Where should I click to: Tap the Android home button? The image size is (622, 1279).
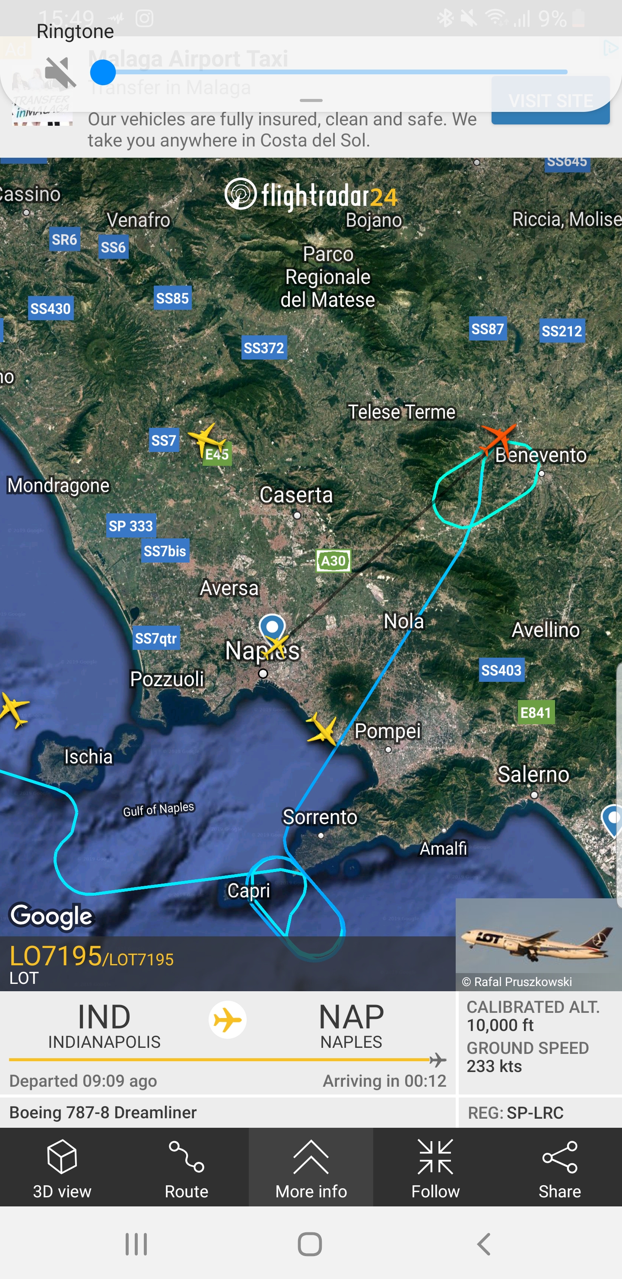[310, 1244]
